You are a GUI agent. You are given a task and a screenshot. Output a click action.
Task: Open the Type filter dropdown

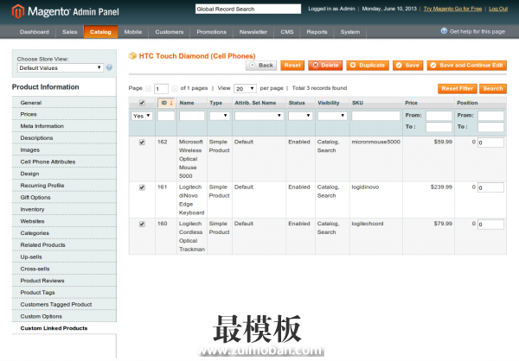[x=220, y=116]
